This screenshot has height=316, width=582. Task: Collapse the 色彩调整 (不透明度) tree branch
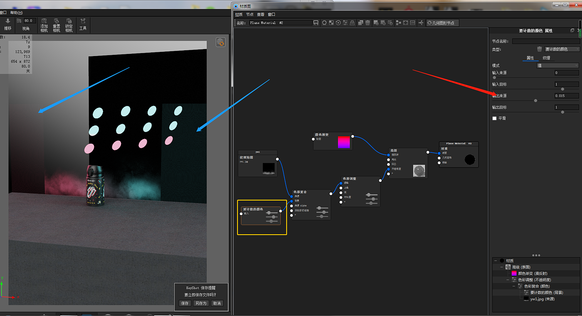508,280
